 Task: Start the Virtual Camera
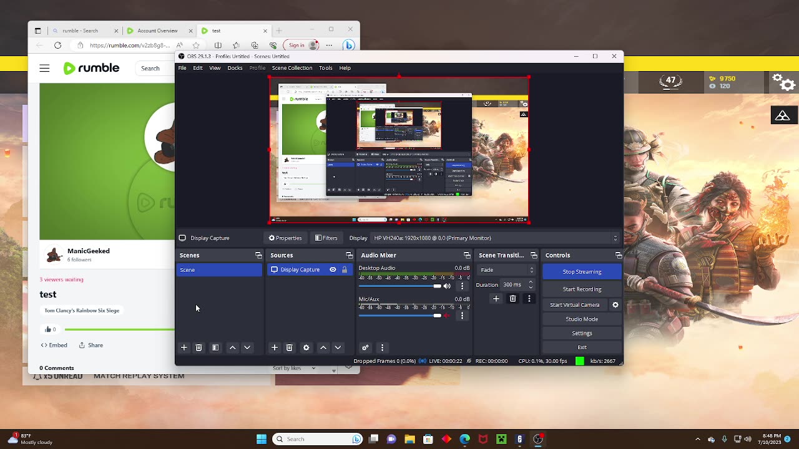click(x=575, y=305)
